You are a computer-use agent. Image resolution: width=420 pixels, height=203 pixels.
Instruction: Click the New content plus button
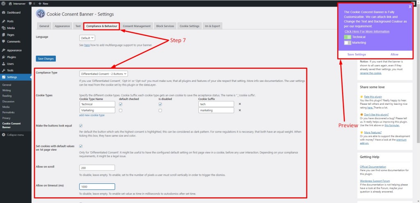43,4
